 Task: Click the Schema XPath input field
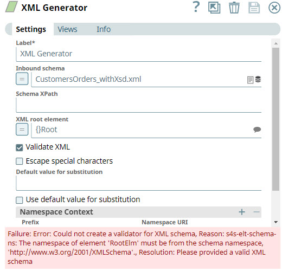coord(139,105)
